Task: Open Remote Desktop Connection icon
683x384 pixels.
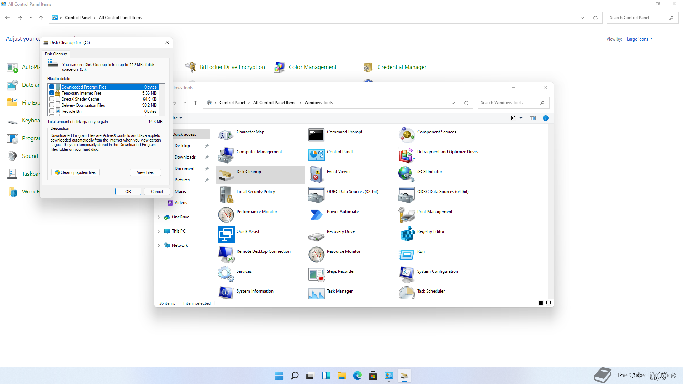Action: (x=226, y=254)
